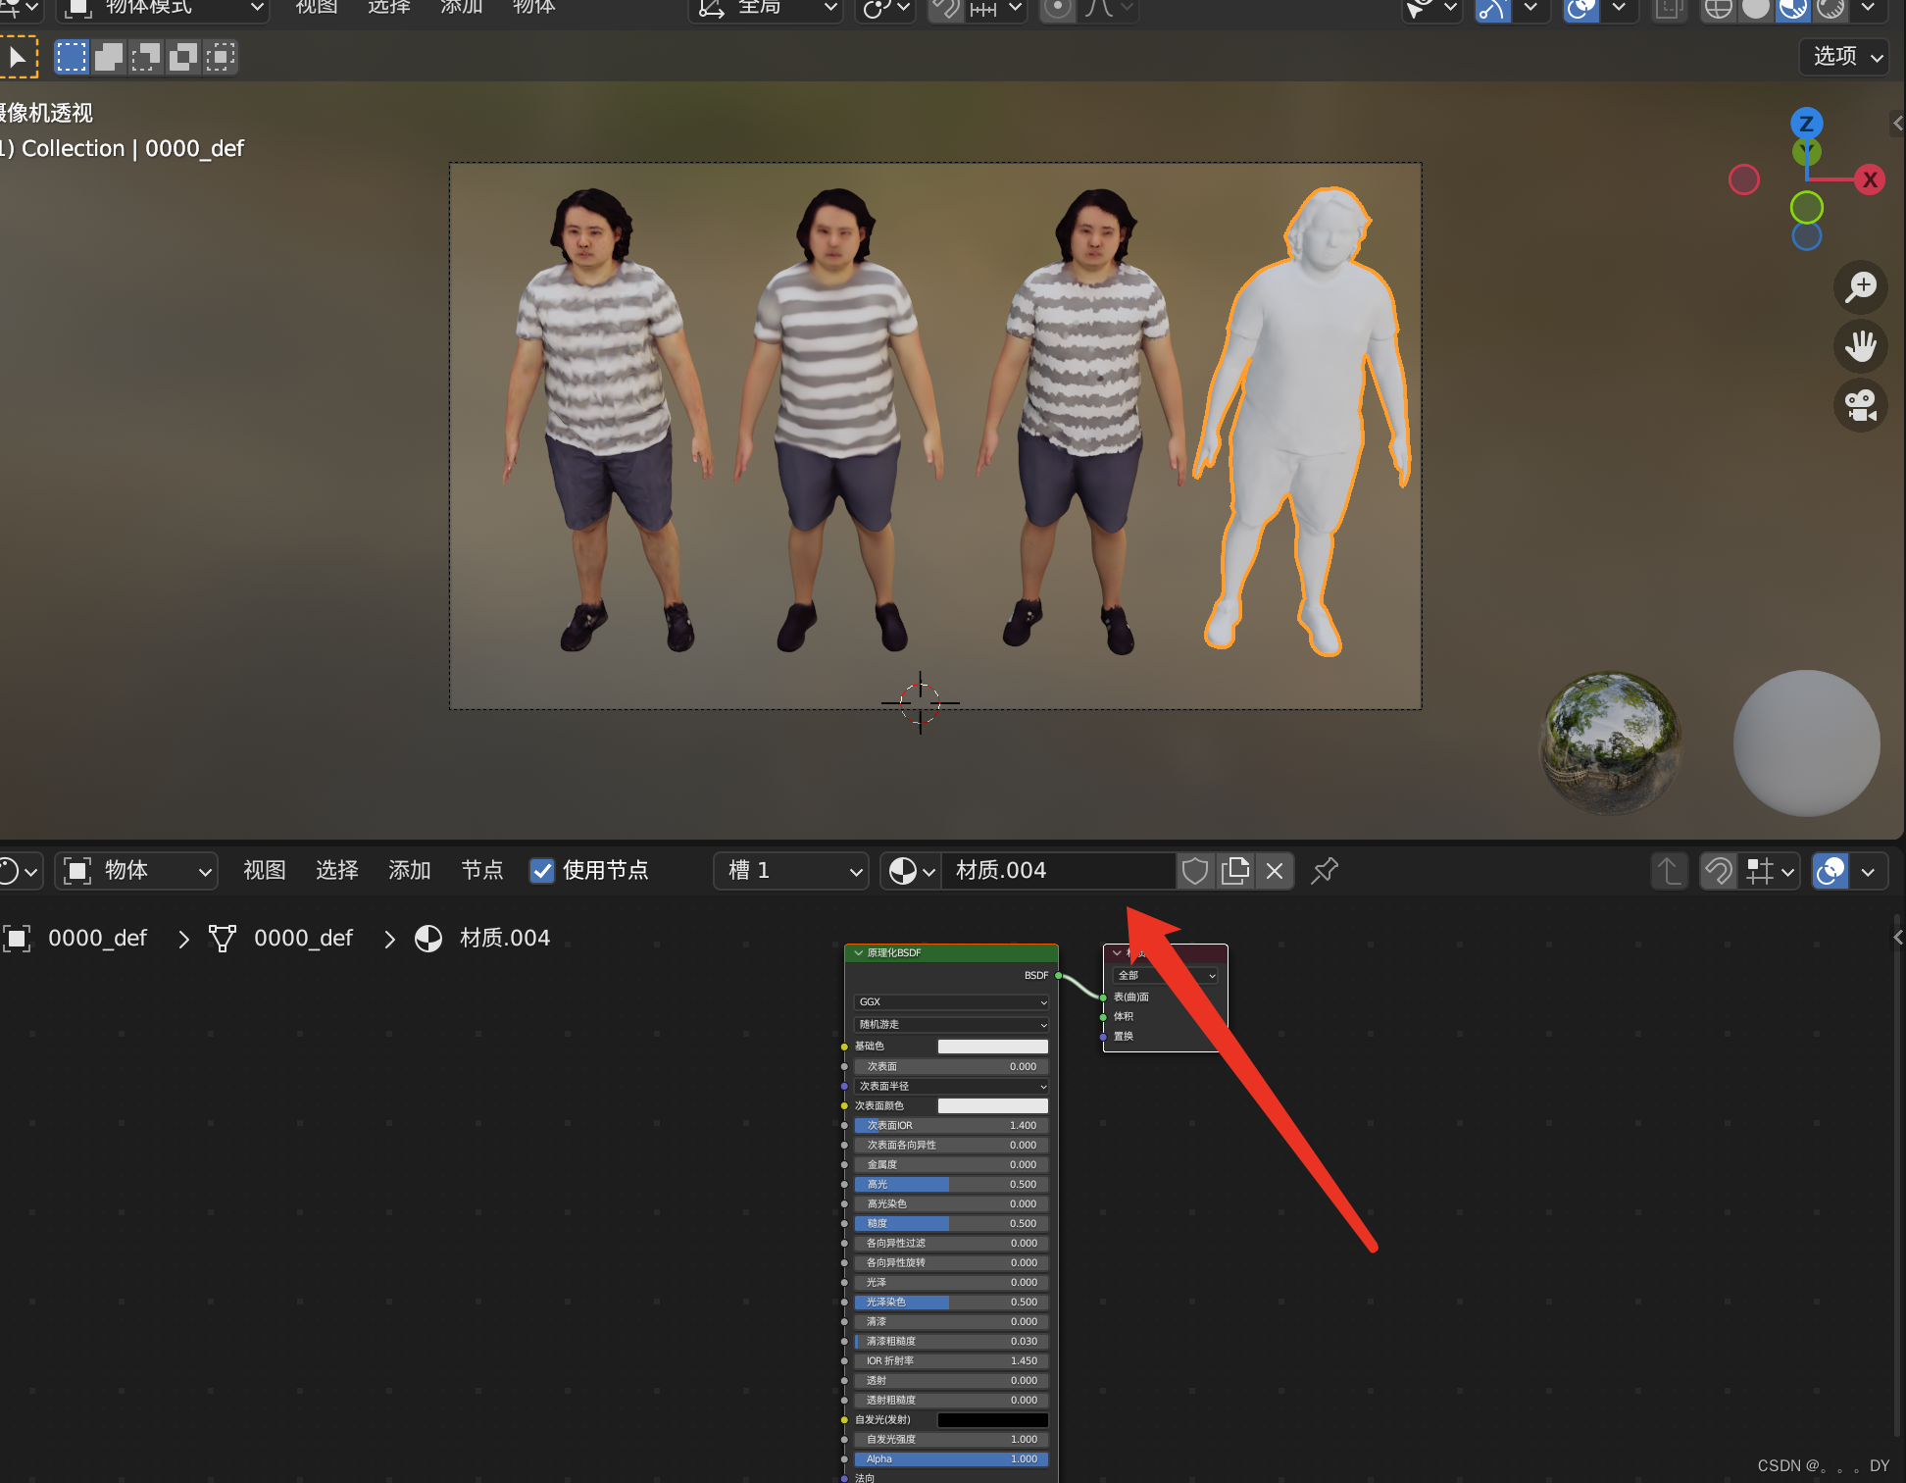Select the box select tool in the toolbar
Image resolution: width=1906 pixels, height=1483 pixels.
pos(70,56)
